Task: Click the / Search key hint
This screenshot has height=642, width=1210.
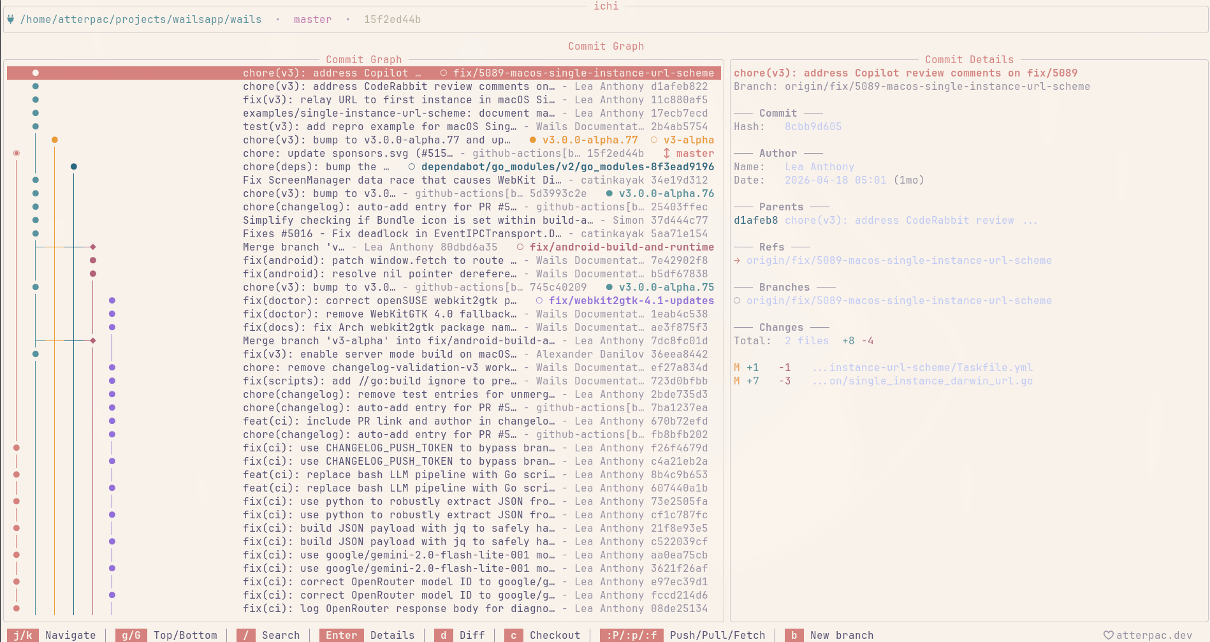Action: click(268, 635)
